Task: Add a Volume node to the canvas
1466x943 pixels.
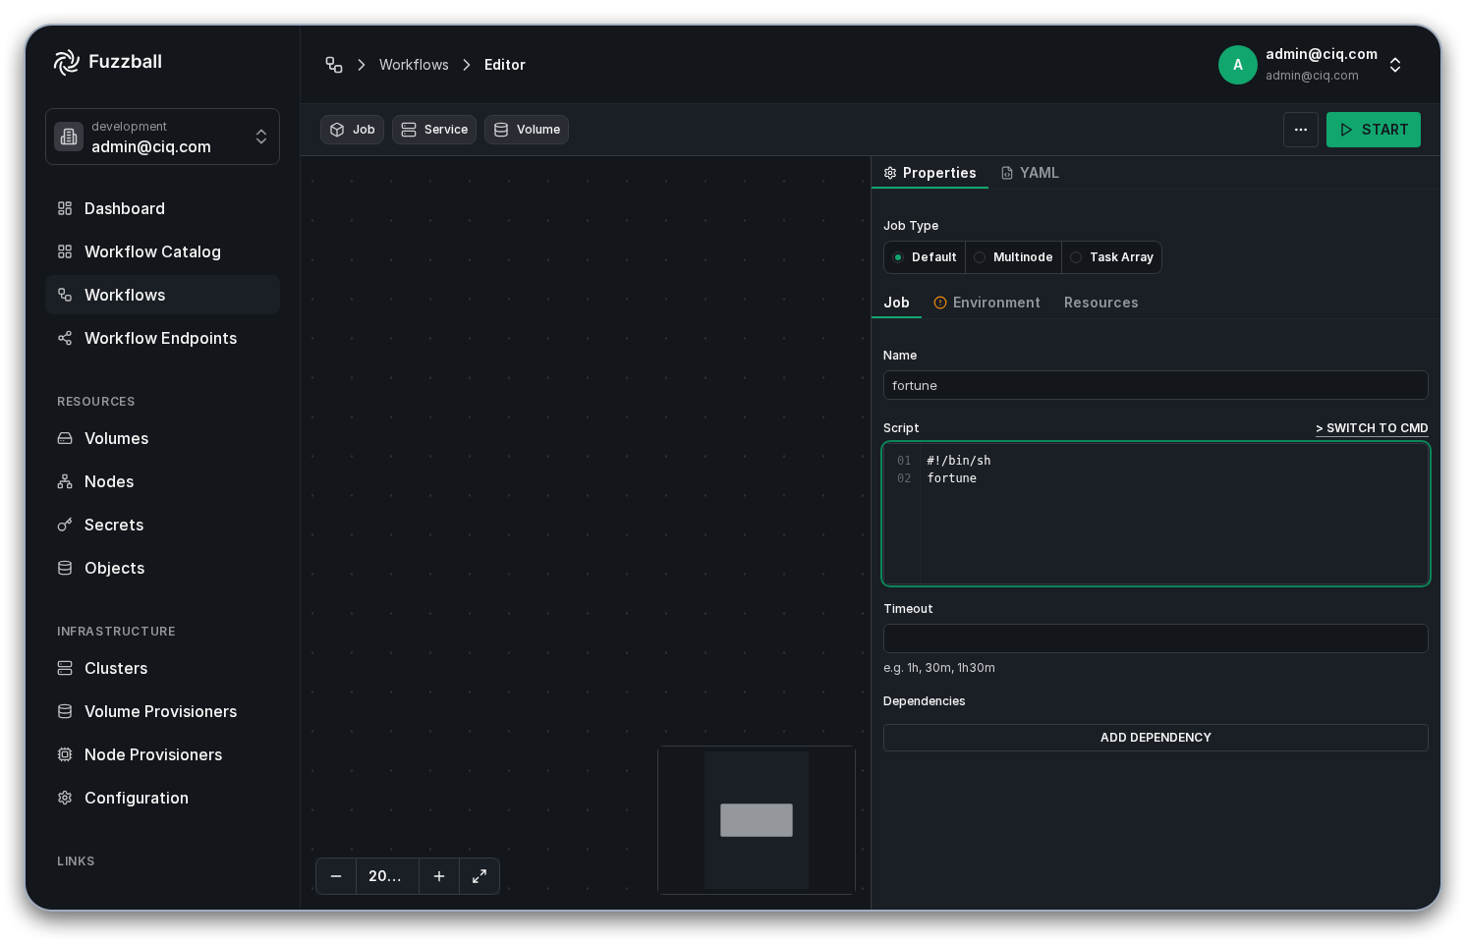Action: 527,130
